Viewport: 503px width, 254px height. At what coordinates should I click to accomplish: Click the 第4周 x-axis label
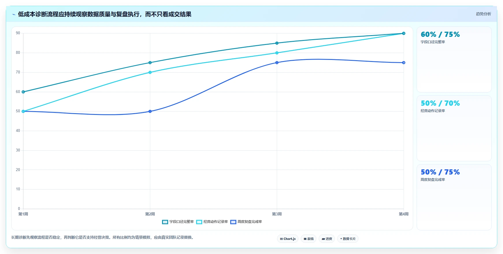tap(404, 214)
